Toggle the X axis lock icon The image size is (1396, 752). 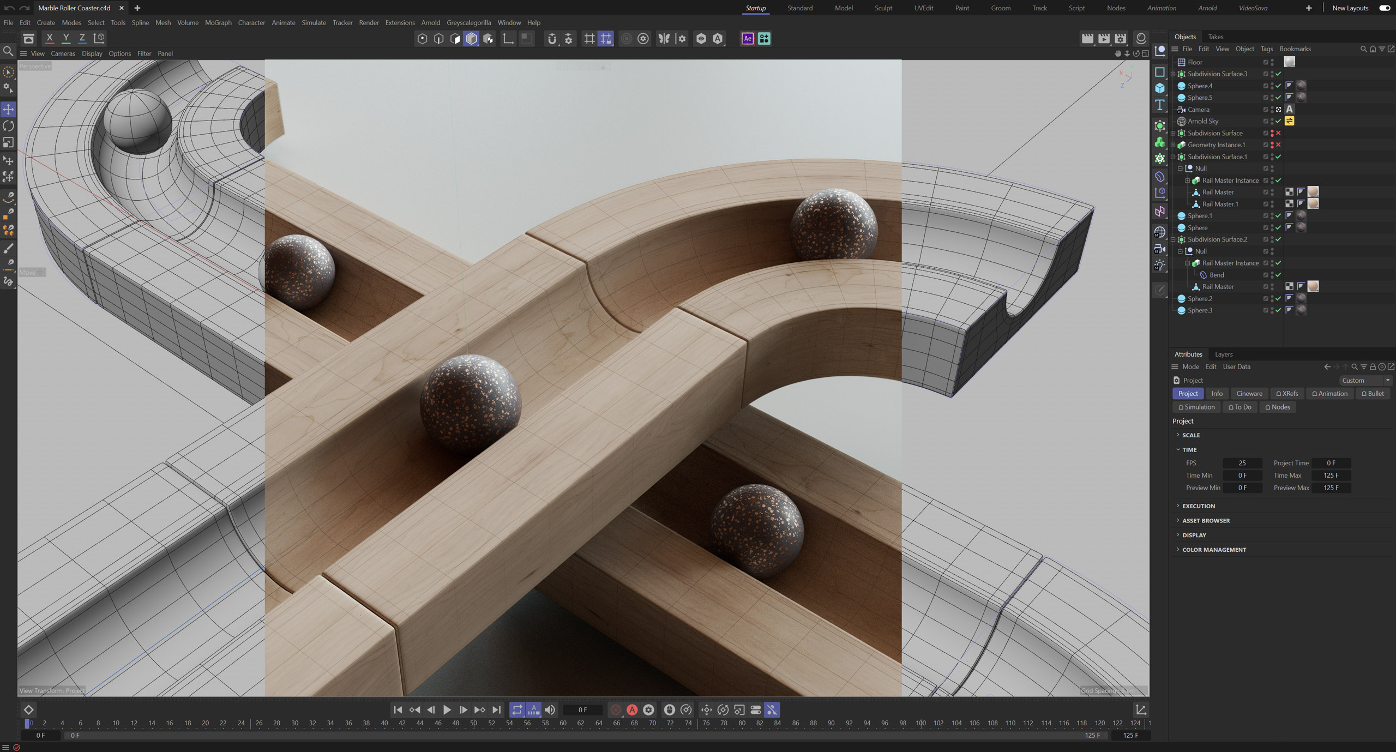50,38
